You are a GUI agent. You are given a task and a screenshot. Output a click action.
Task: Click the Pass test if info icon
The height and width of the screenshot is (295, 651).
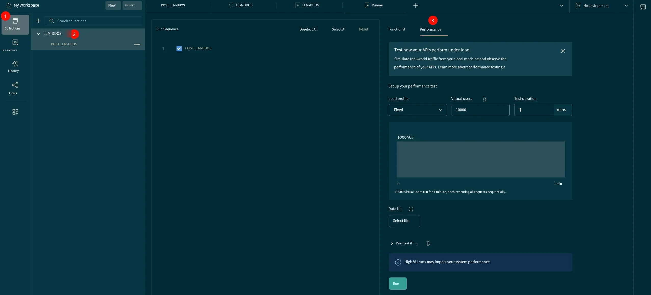(428, 243)
